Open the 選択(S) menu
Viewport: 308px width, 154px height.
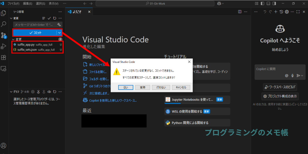(41, 4)
